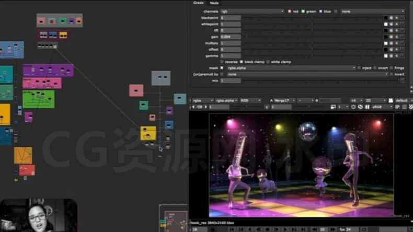Click the mix value input field
Screen dimensions: 413x232
point(231,80)
